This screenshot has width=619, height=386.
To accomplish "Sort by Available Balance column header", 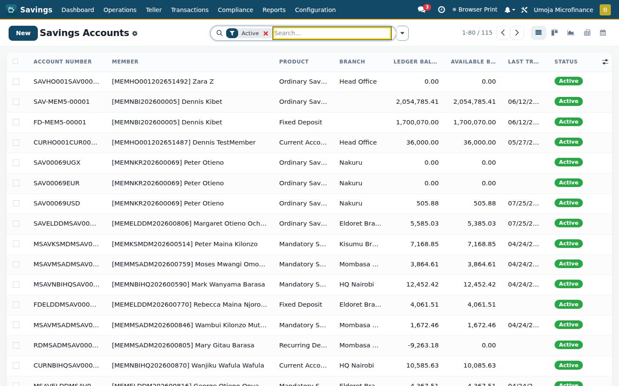I will pyautogui.click(x=473, y=62).
